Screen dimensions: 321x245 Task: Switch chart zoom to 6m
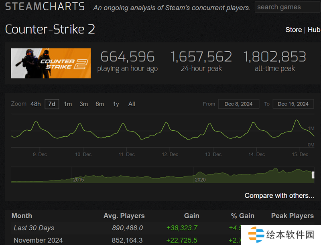100,104
